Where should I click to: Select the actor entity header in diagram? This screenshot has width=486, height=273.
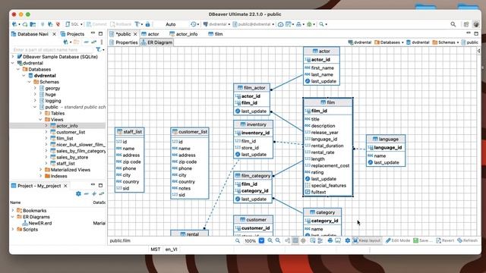click(x=321, y=51)
